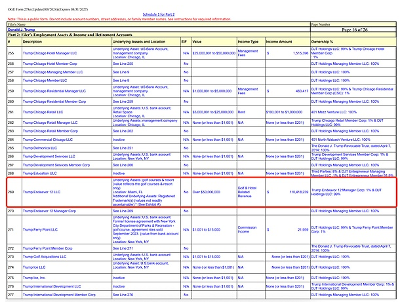Click the "Income Type" column header
The width and height of the screenshot is (400, 302).
[248, 41]
